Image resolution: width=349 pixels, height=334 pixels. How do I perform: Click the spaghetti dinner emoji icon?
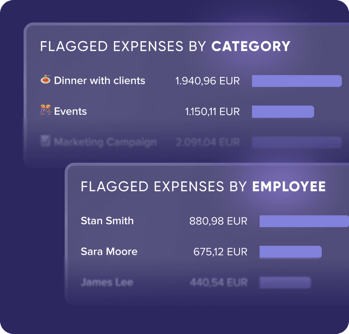coord(45,80)
